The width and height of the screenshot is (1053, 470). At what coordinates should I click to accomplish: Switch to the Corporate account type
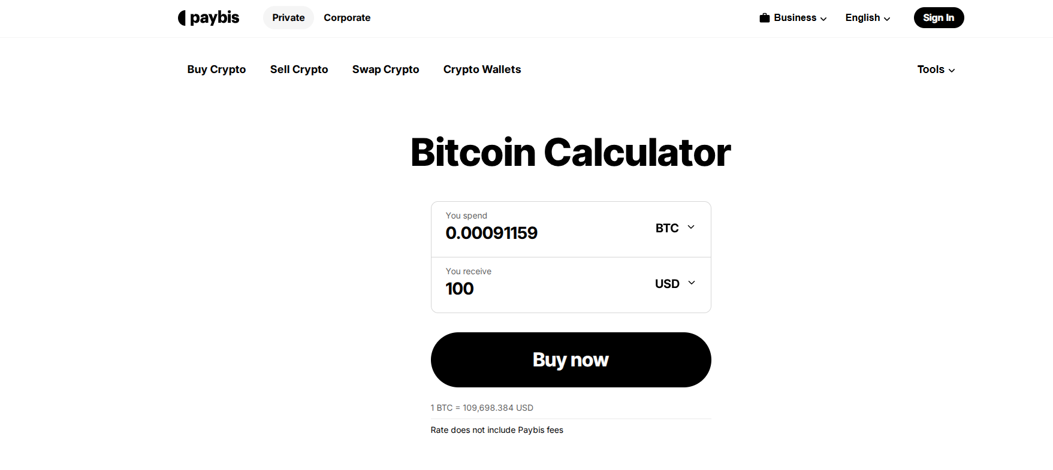pyautogui.click(x=346, y=17)
